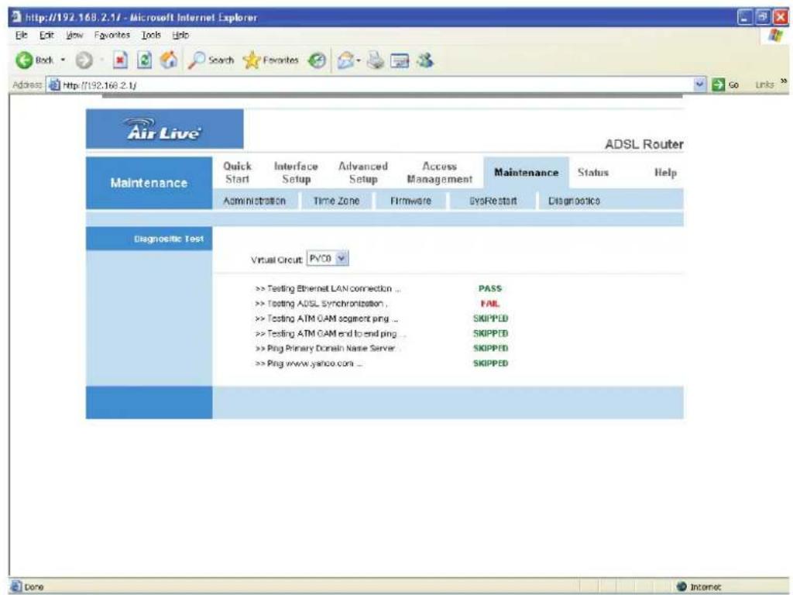Open the Mail toolbar icon
The width and height of the screenshot is (793, 595).
click(x=345, y=60)
